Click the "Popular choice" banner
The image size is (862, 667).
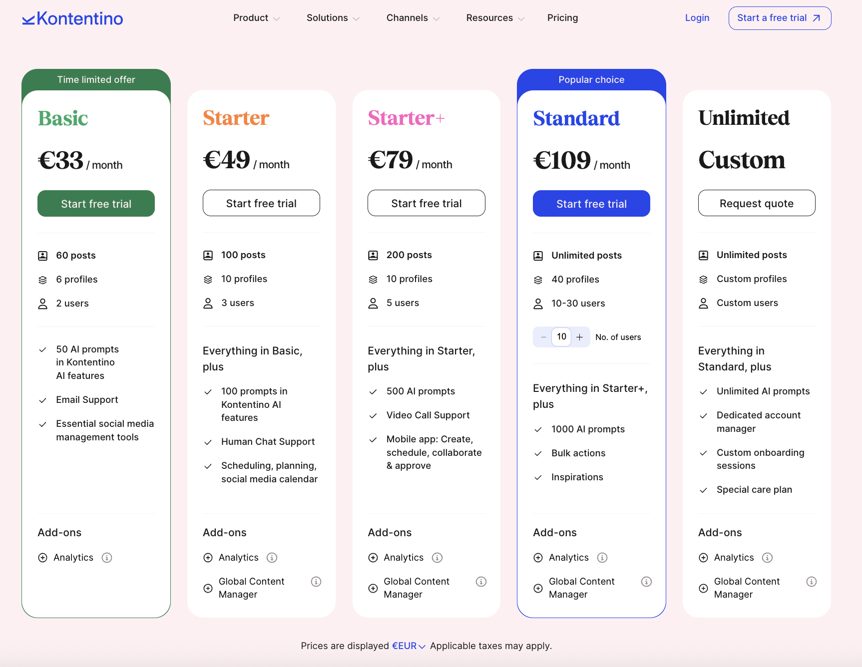(591, 80)
